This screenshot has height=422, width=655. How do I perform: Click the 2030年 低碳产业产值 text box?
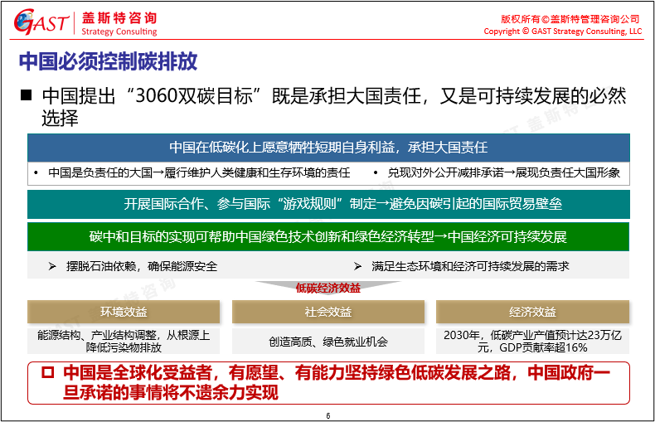pos(532,341)
